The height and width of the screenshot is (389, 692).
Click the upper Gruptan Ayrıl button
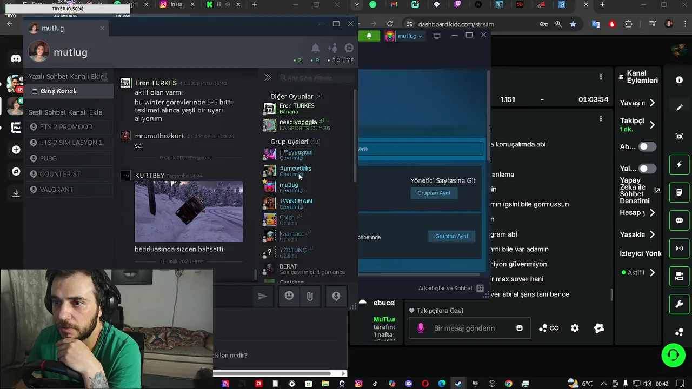coord(434,193)
